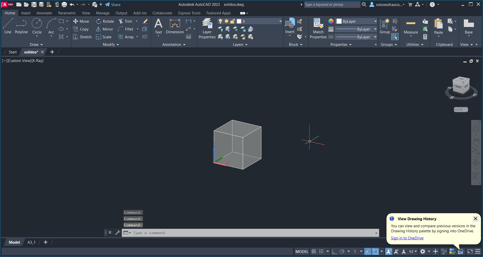Click the Sign in to OneDrive link
Image resolution: width=483 pixels, height=257 pixels.
click(x=407, y=238)
